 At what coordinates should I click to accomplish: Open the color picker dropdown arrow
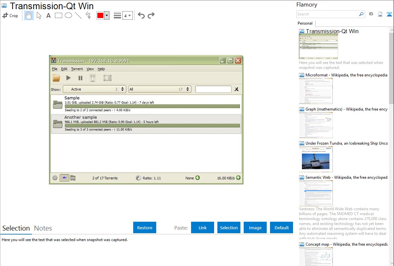click(107, 15)
